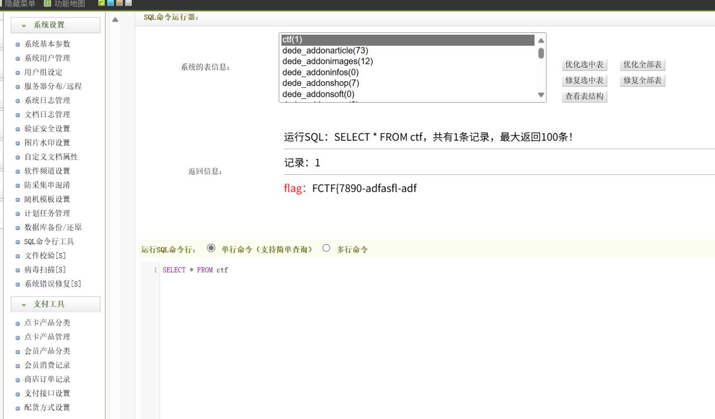
Task: Click the 功能地图 grid icon
Action: pyautogui.click(x=47, y=3)
